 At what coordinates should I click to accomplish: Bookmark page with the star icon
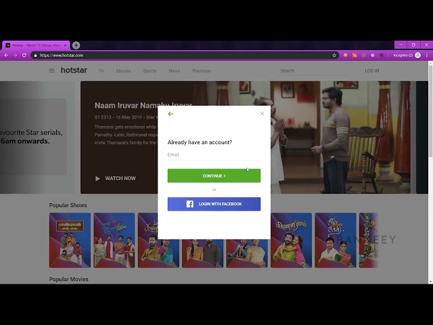pyautogui.click(x=334, y=56)
